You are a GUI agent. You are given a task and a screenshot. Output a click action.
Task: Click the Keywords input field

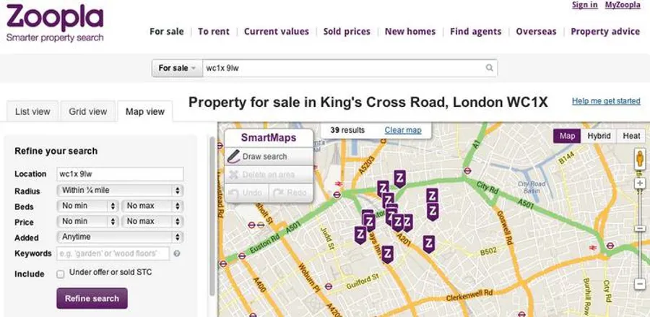pos(113,253)
